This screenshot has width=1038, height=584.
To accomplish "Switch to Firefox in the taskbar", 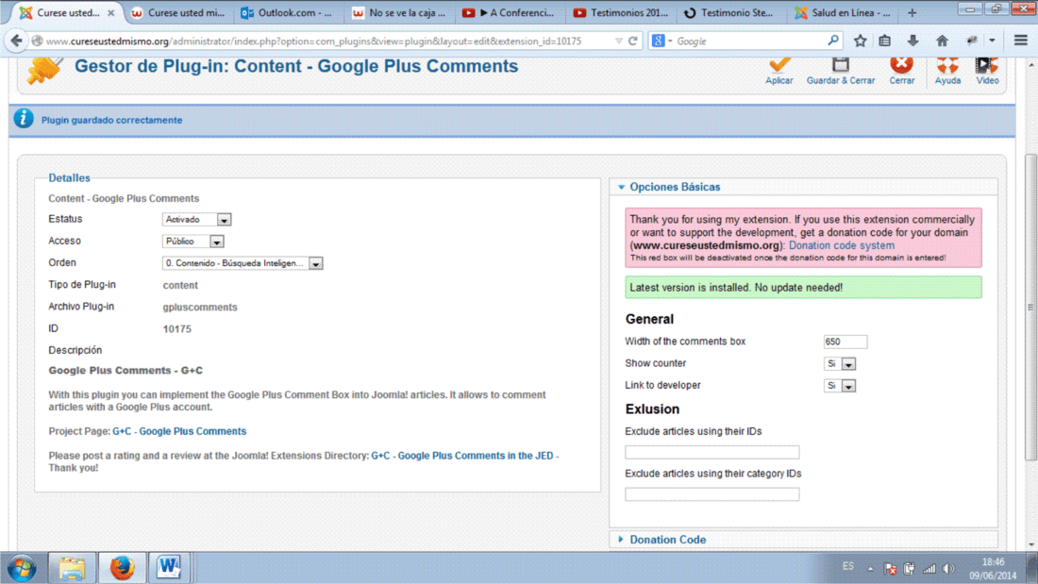I will coord(122,568).
